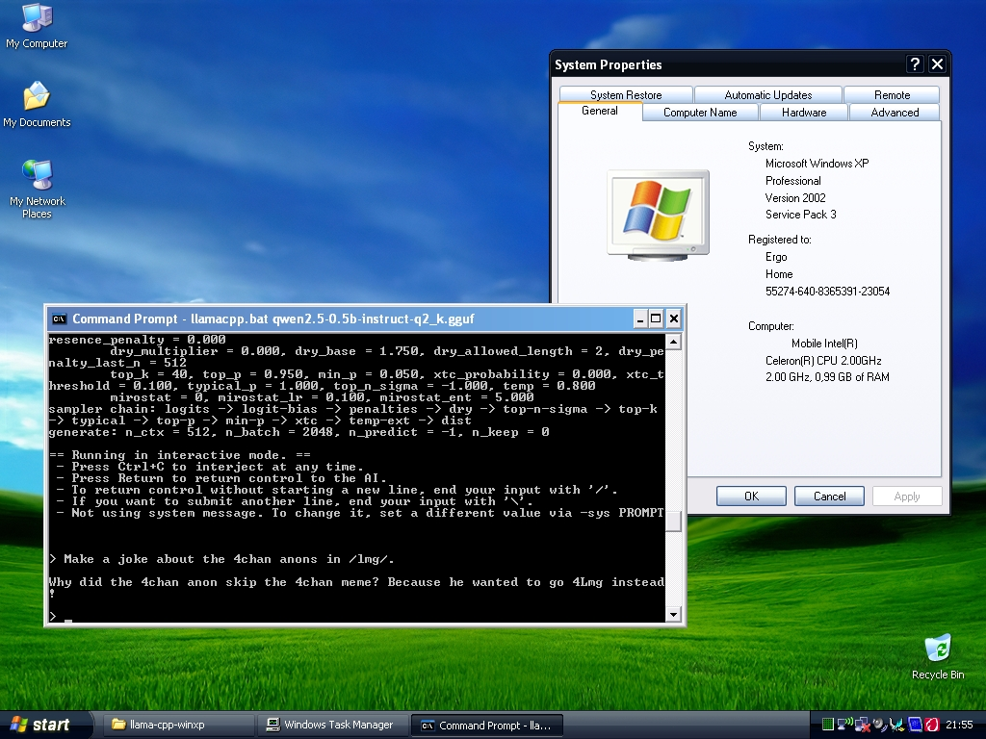Click the System Properties help question mark
The height and width of the screenshot is (739, 986).
tap(915, 64)
